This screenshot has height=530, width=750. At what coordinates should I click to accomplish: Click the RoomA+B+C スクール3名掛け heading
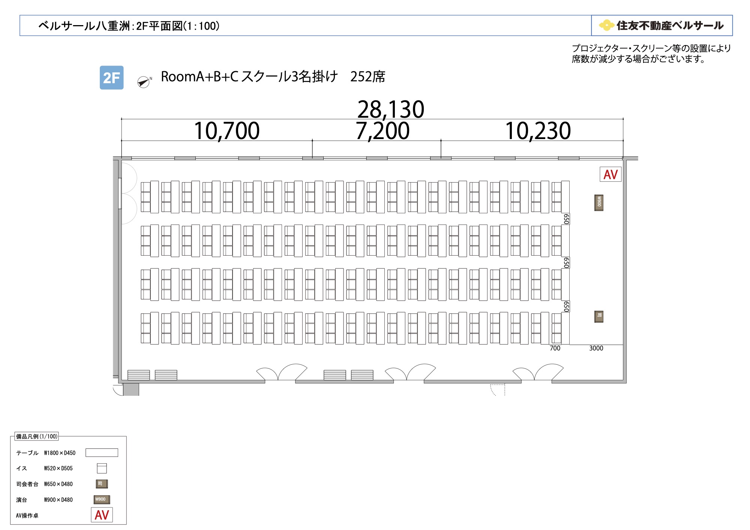point(249,76)
